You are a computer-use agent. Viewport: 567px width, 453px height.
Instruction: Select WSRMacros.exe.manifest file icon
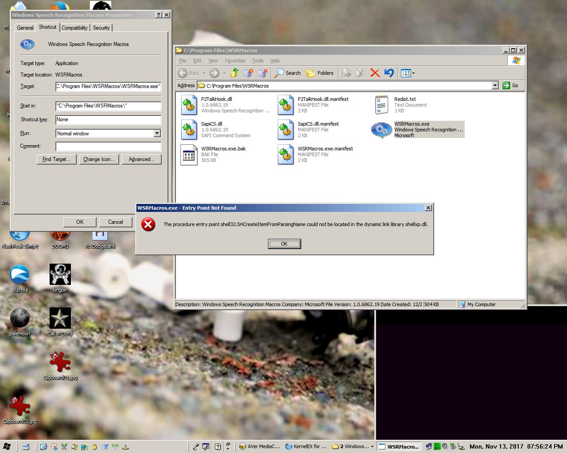point(286,155)
